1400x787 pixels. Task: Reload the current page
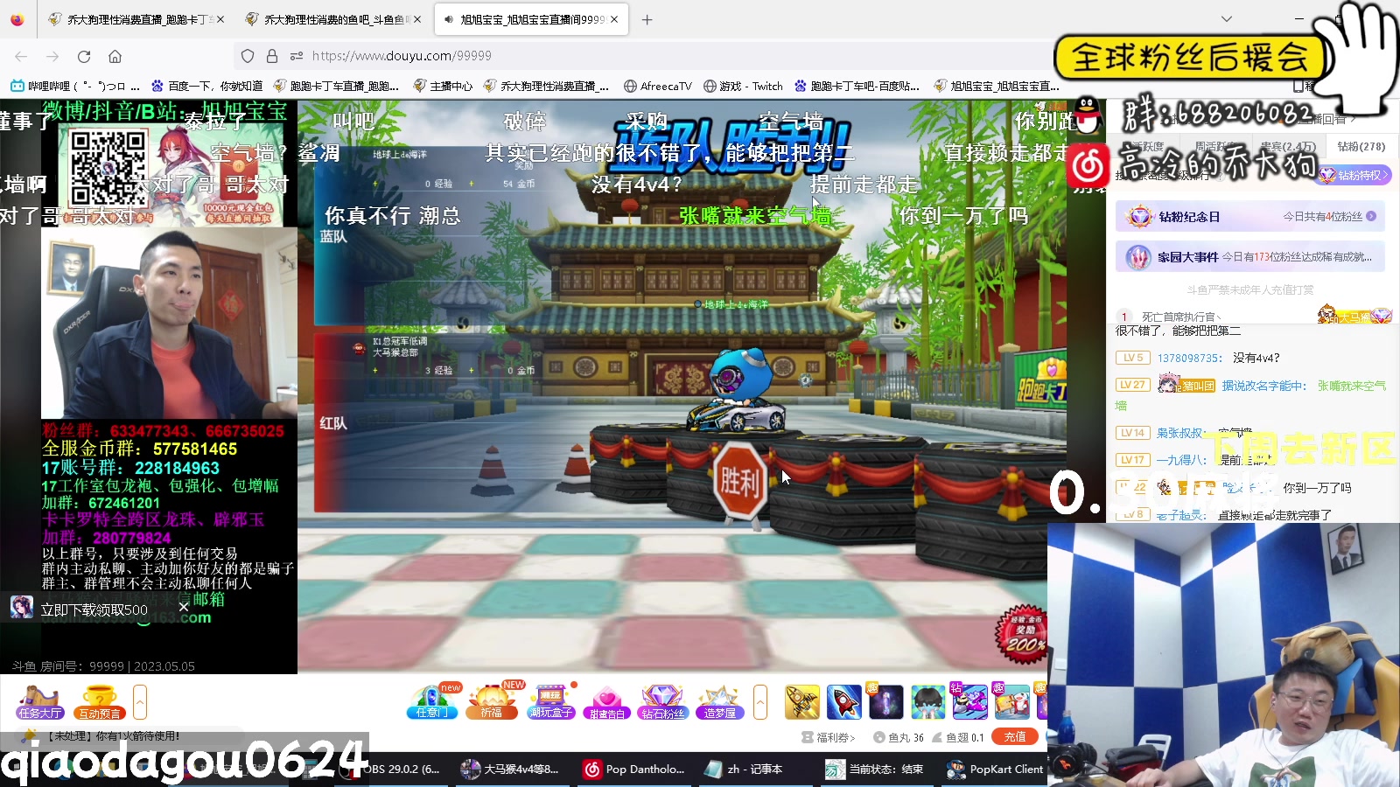(84, 56)
